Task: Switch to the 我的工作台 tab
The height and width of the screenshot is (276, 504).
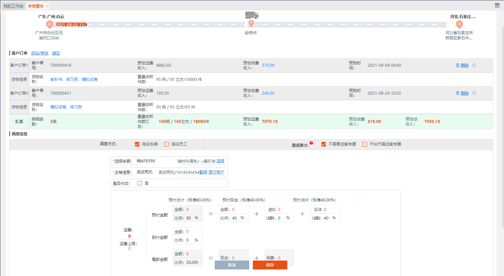Action: pyautogui.click(x=13, y=6)
